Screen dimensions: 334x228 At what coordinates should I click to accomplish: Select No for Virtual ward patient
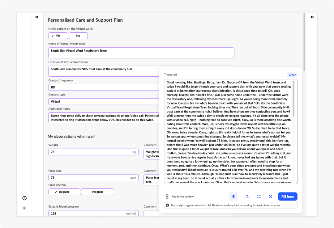(78, 36)
